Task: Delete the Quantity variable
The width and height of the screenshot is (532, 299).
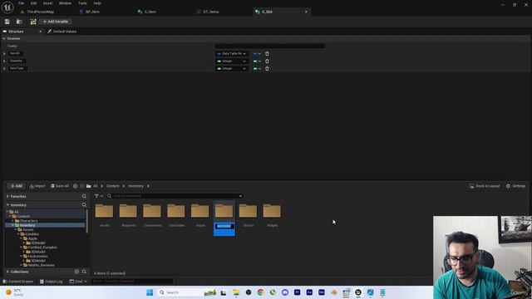Action: [267, 61]
